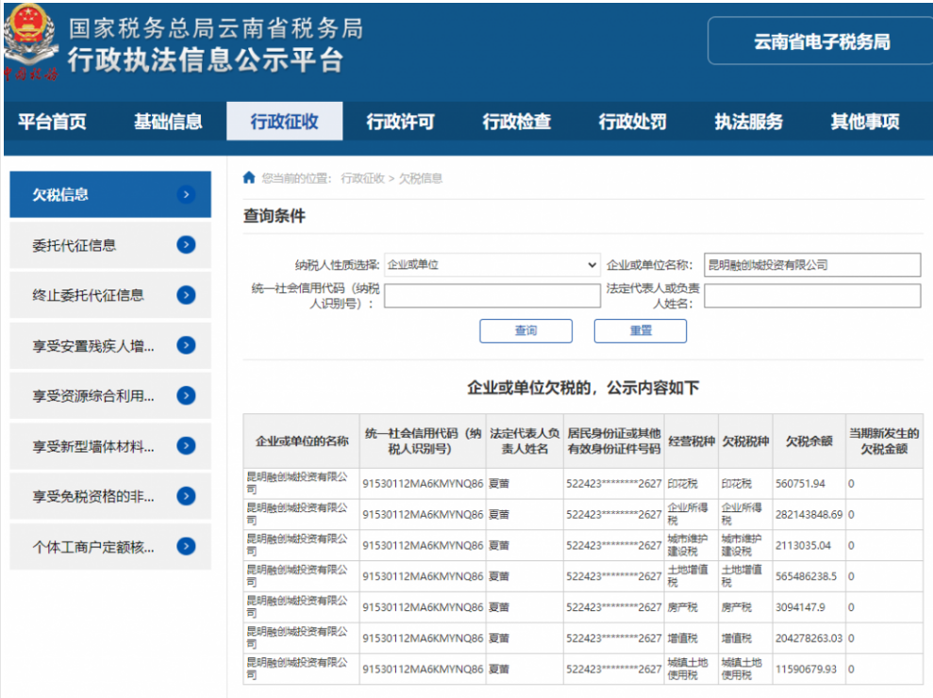Click the amount 11590679.93
Screen dimensions: 933x698
click(807, 670)
